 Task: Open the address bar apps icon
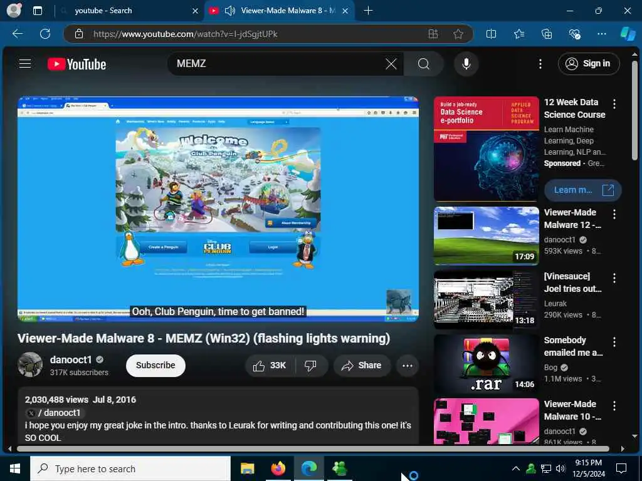(x=433, y=34)
